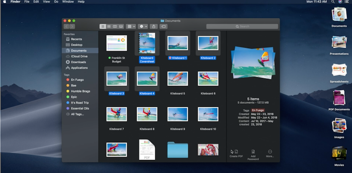
Task: Show all tags via All Tags…
Action: click(x=77, y=114)
